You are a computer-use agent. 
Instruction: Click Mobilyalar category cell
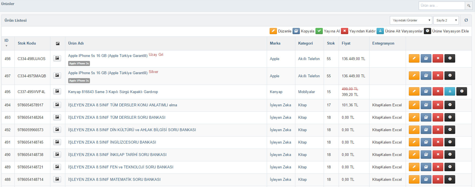click(x=306, y=92)
